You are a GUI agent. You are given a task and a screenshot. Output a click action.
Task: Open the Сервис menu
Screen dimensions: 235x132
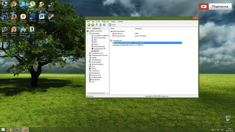(x=113, y=22)
